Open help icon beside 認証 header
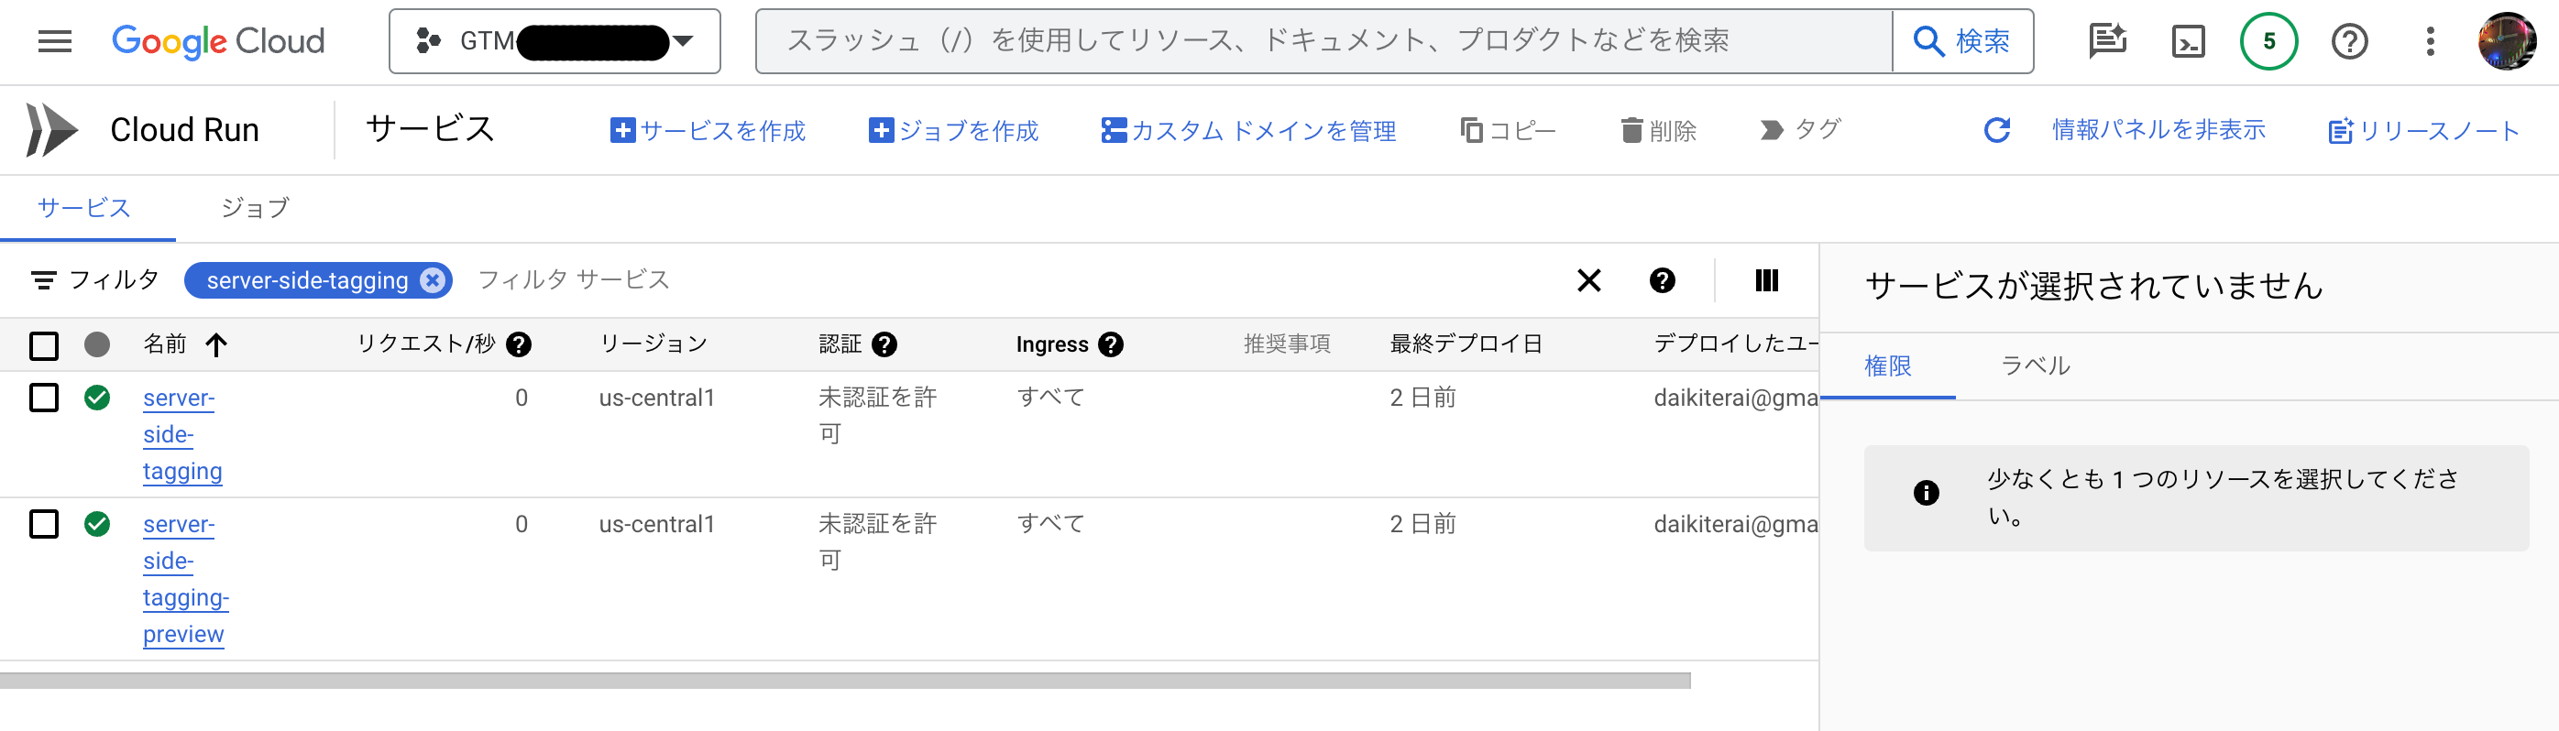The image size is (2559, 731). [x=884, y=344]
